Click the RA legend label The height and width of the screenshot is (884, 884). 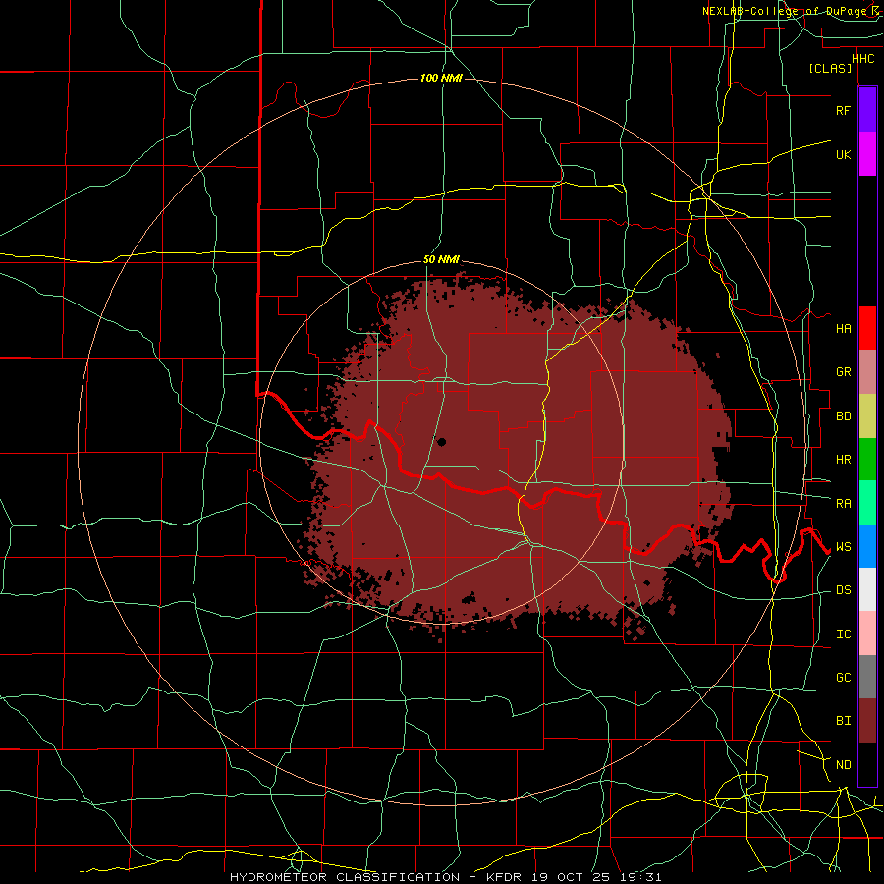[843, 503]
